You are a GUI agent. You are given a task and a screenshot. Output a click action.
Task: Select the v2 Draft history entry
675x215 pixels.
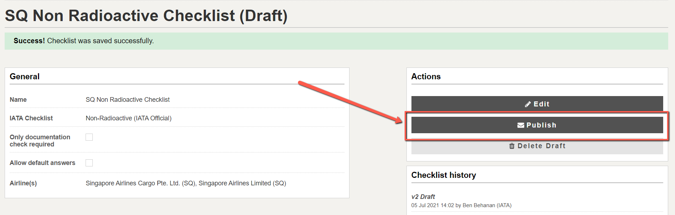423,197
